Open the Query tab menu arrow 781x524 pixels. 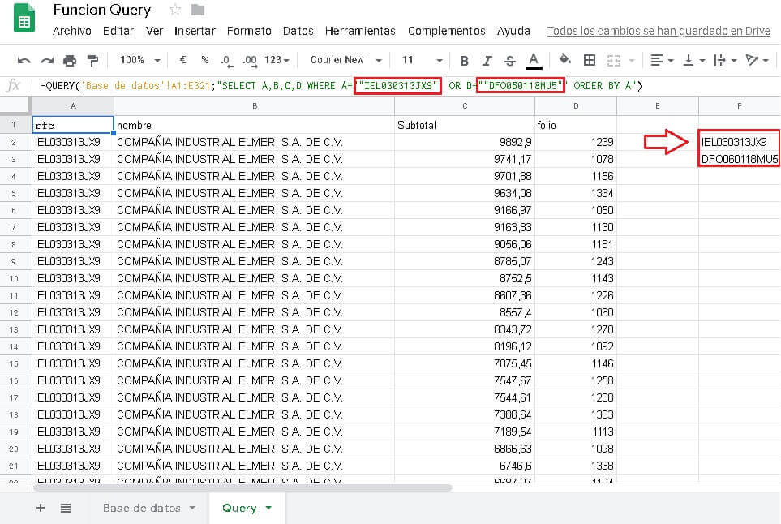click(x=268, y=508)
